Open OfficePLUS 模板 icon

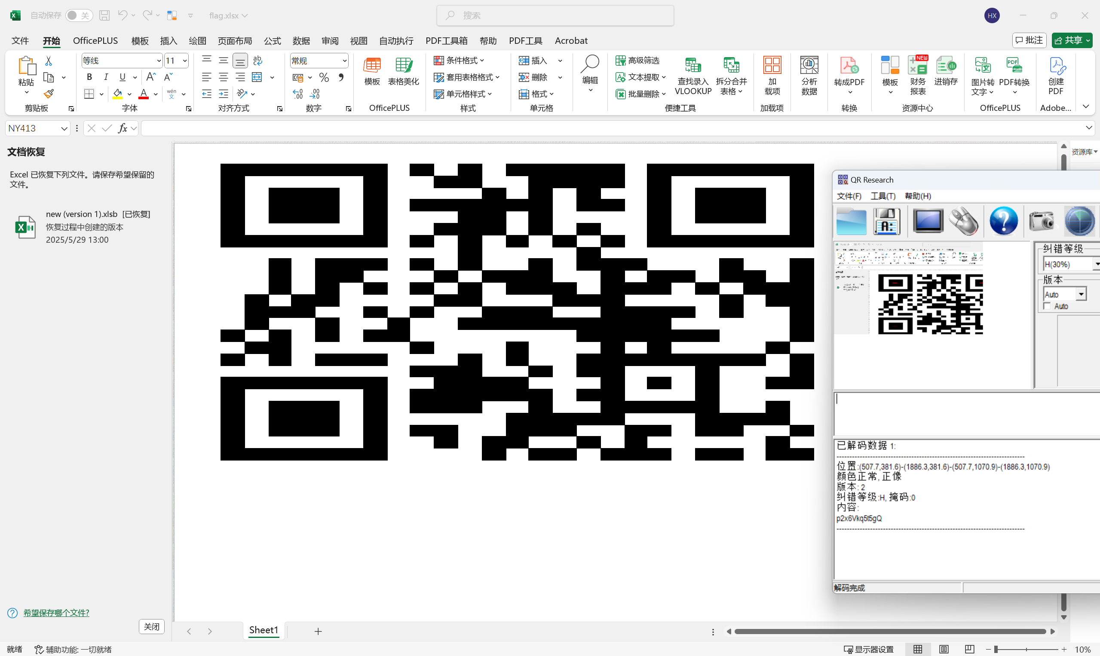372,71
